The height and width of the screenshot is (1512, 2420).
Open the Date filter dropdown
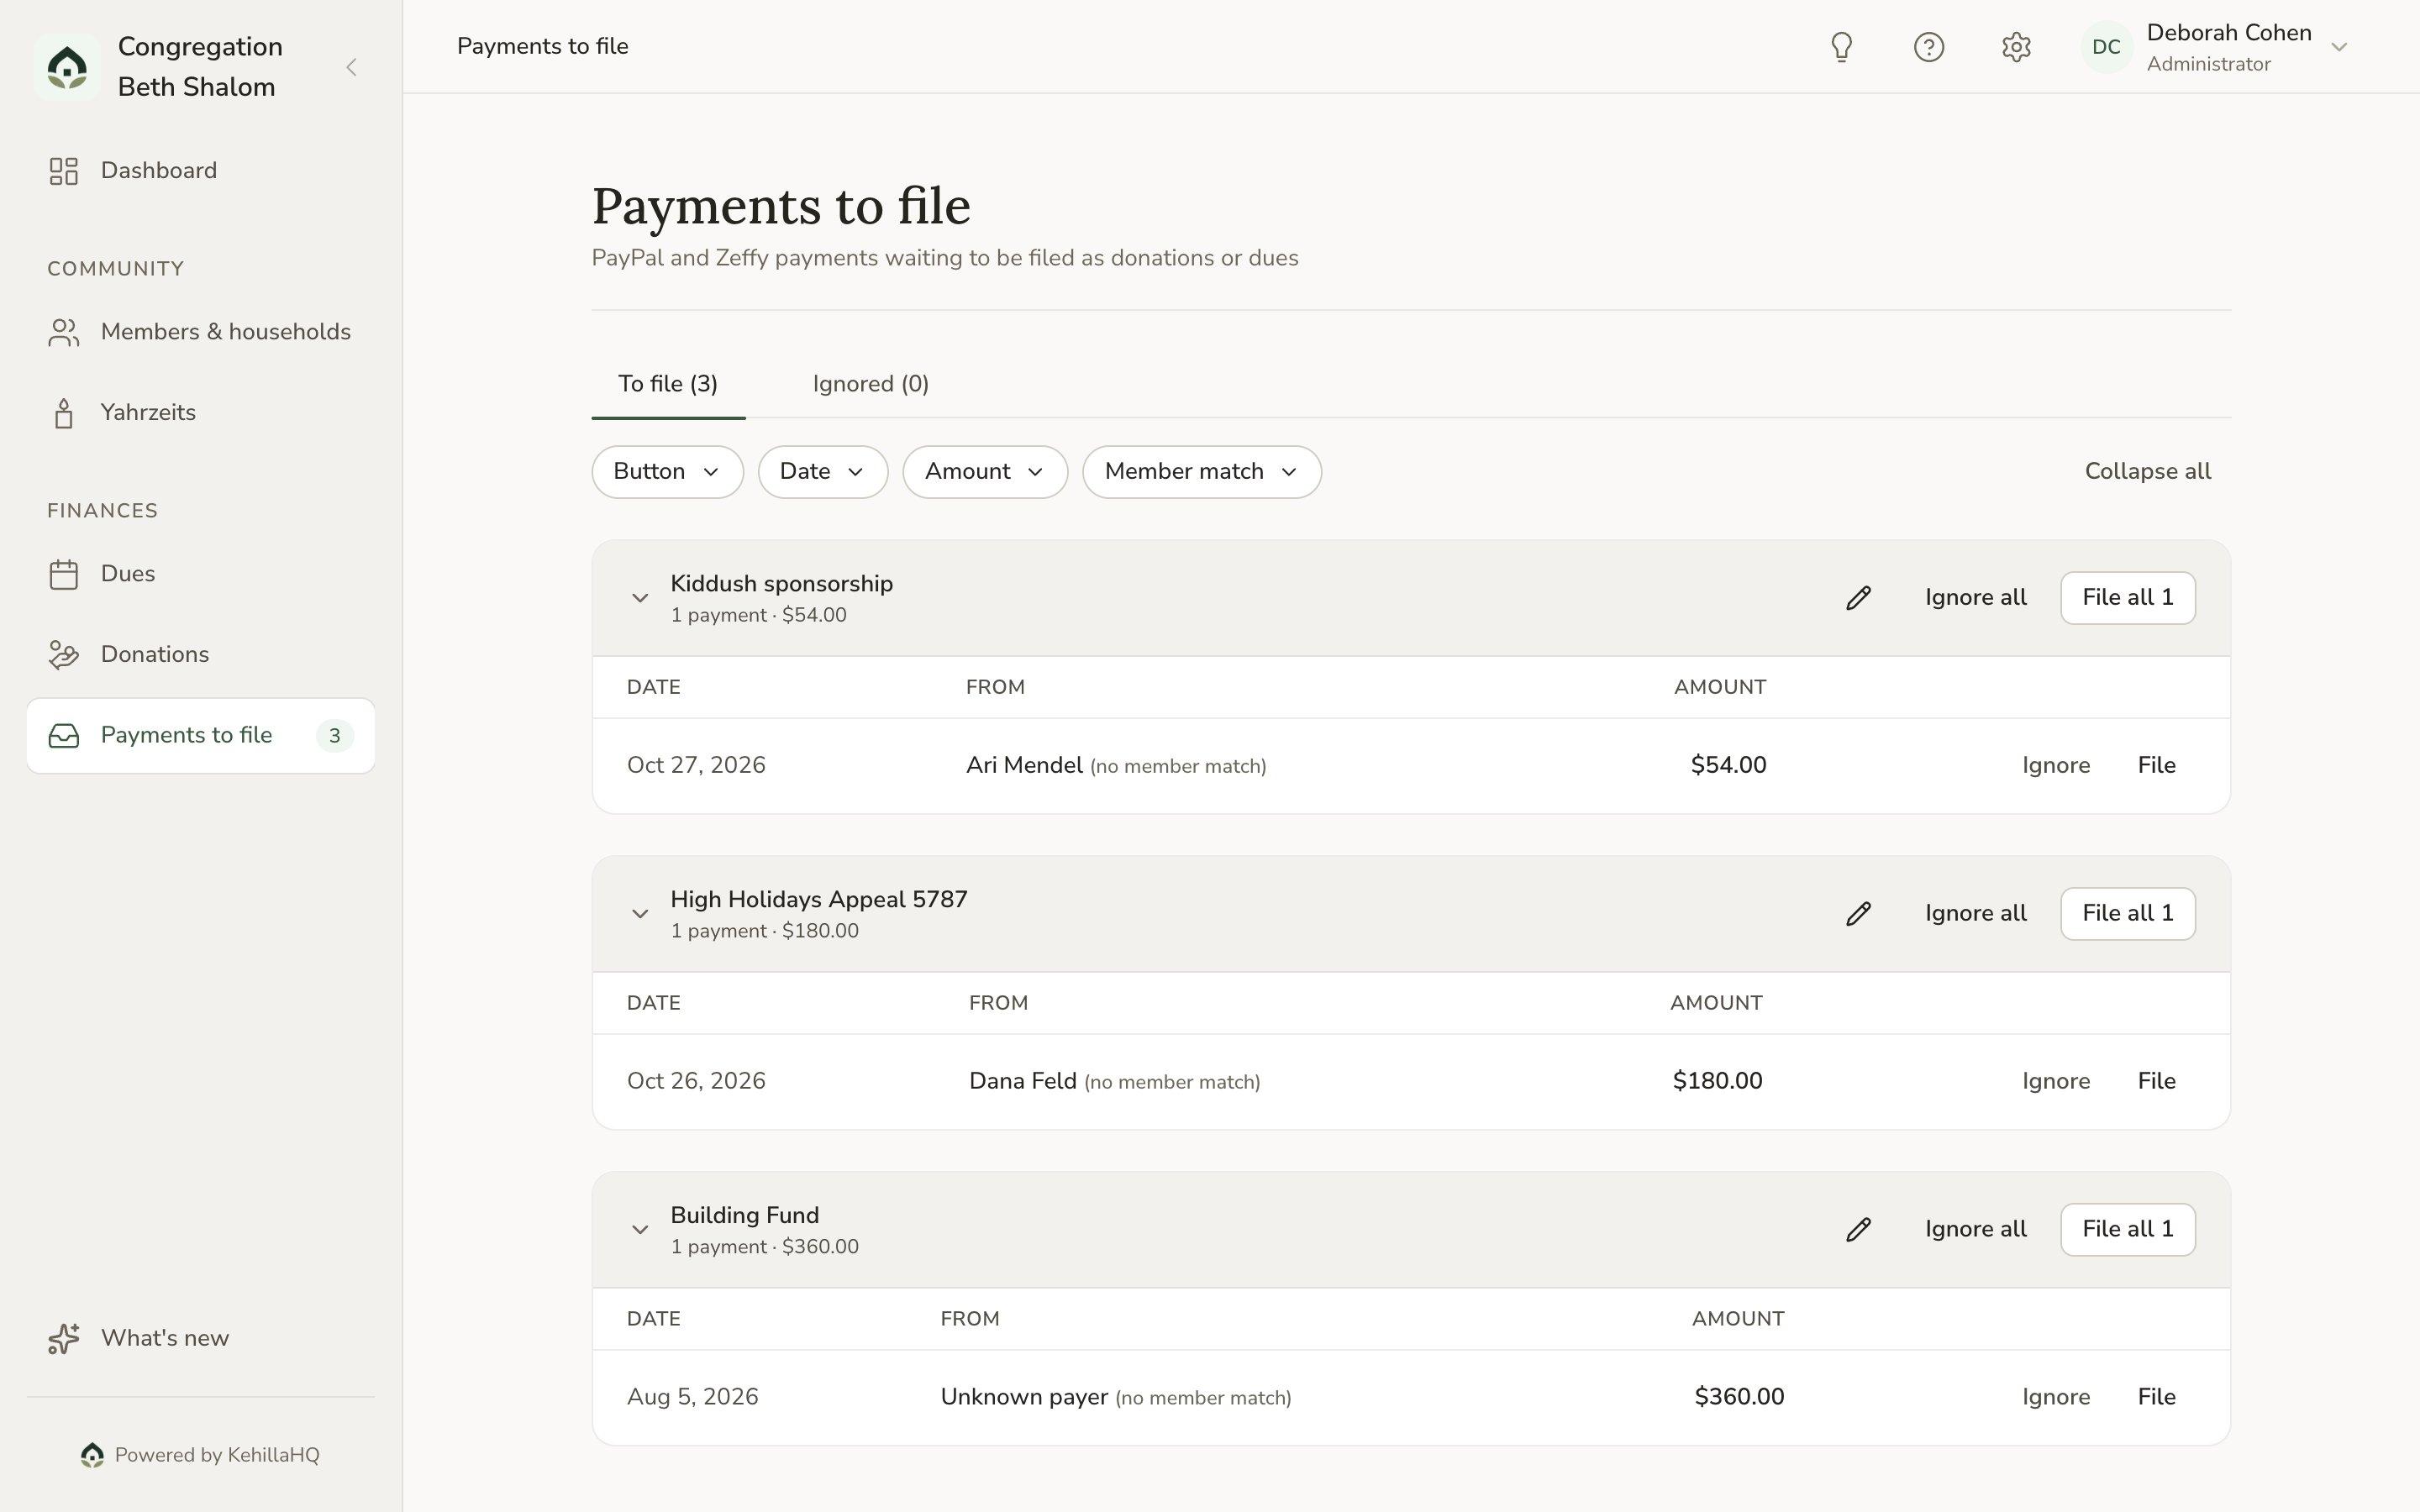[823, 472]
